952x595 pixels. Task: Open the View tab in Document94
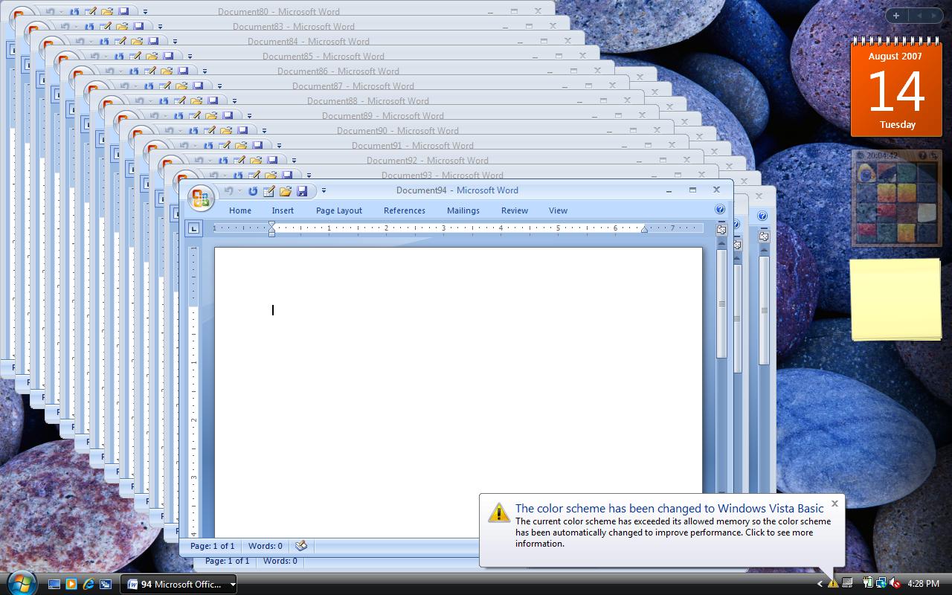coord(558,210)
